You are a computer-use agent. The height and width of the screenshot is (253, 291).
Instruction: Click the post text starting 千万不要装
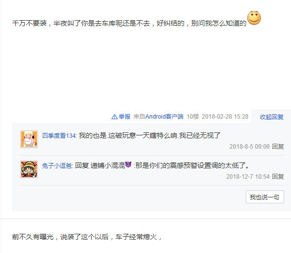(129, 23)
